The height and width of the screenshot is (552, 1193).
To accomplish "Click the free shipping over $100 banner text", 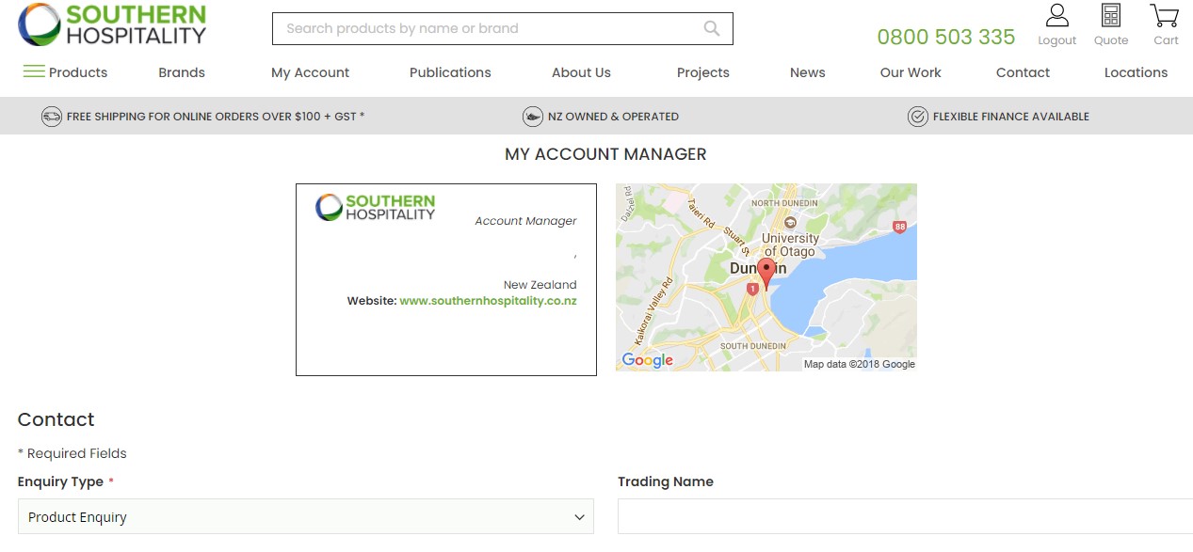I will coord(216,117).
